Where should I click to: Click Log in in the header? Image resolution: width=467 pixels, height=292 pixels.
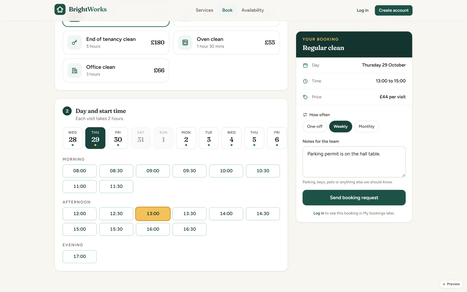(363, 10)
